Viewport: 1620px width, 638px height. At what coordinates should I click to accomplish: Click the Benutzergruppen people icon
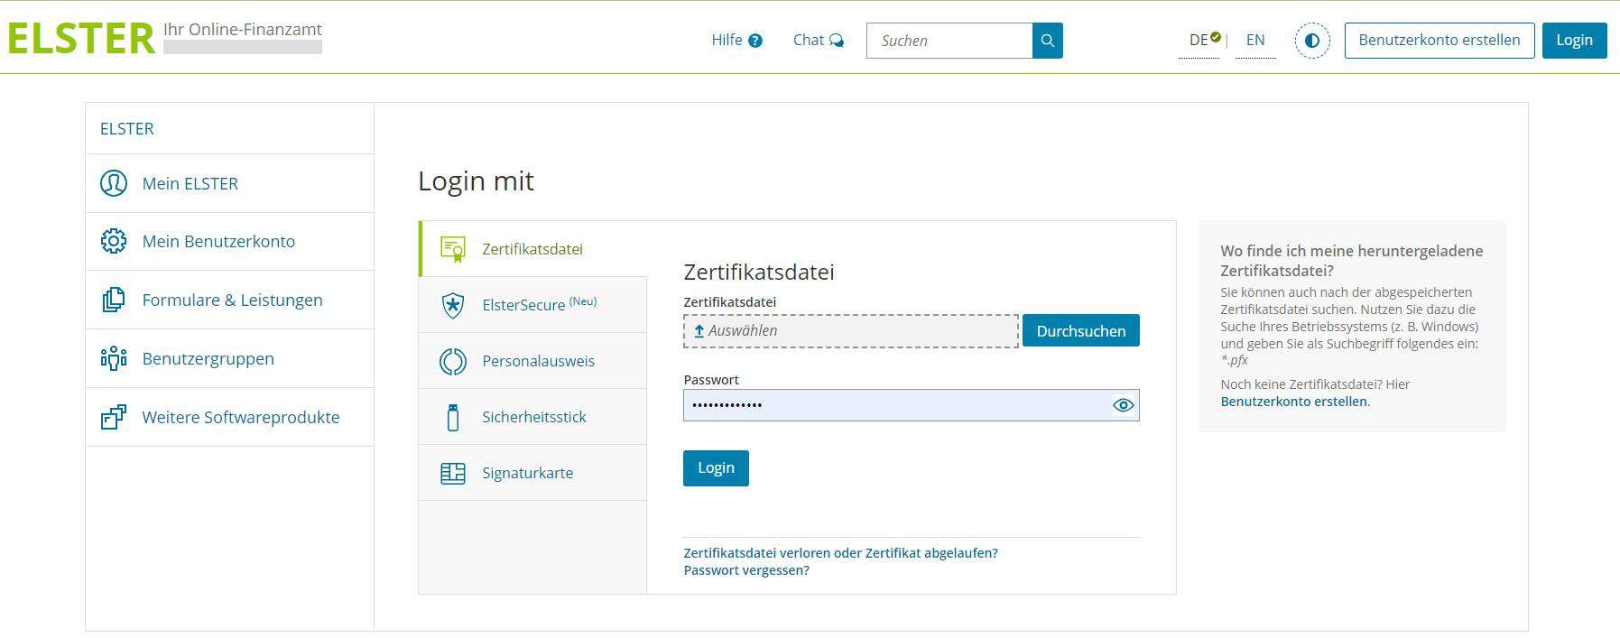coord(114,358)
